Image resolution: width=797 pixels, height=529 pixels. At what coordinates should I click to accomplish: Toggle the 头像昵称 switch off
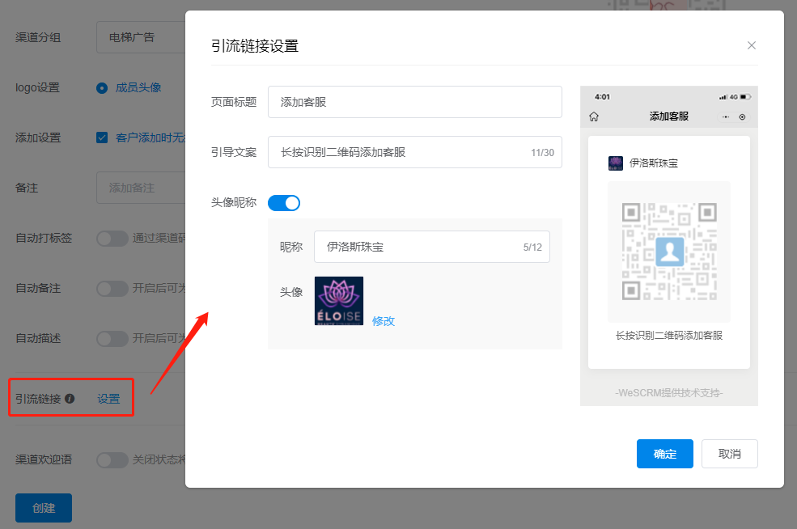coord(284,203)
